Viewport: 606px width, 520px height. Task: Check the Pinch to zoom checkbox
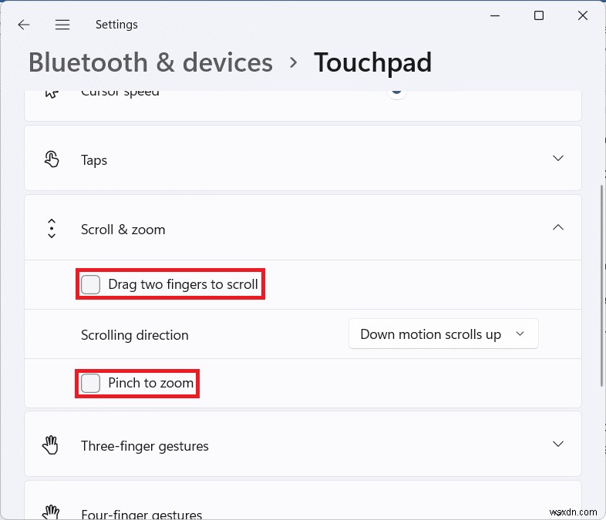tap(91, 383)
